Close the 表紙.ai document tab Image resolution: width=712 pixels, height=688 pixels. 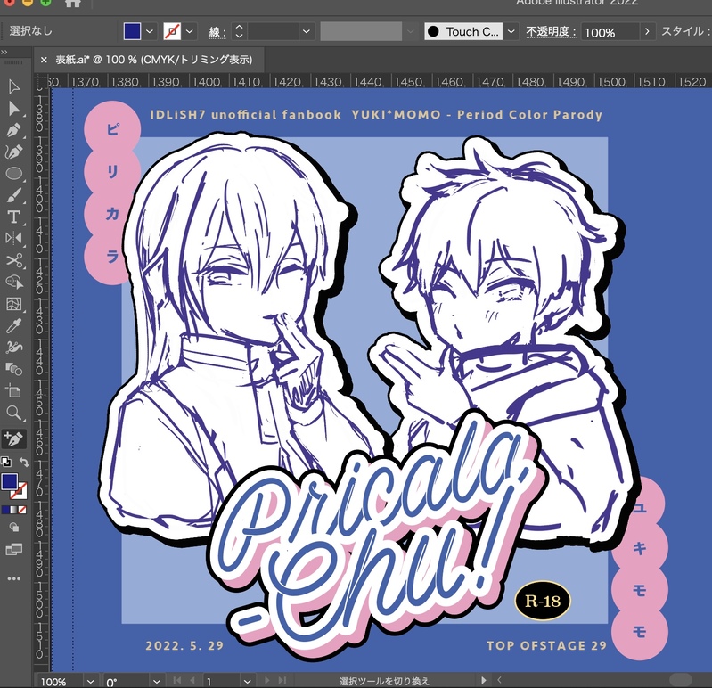(x=44, y=60)
